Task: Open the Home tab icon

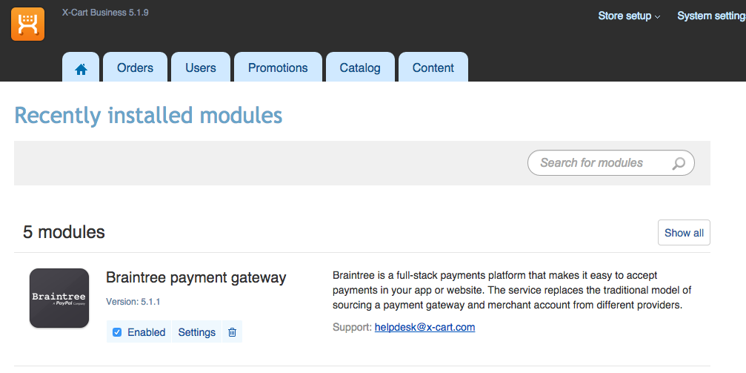Action: coord(81,69)
